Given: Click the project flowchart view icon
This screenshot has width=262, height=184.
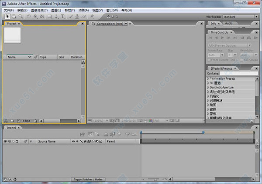Looking at the screenshot, I should pyautogui.click(x=83, y=62).
